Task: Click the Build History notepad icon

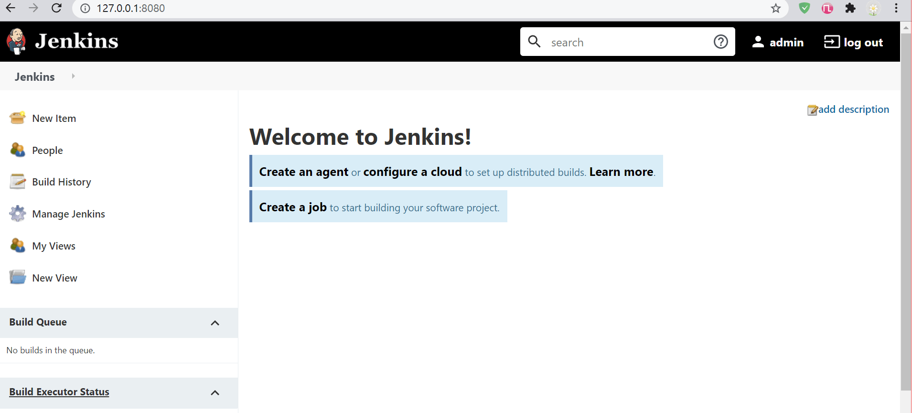Action: 18,182
